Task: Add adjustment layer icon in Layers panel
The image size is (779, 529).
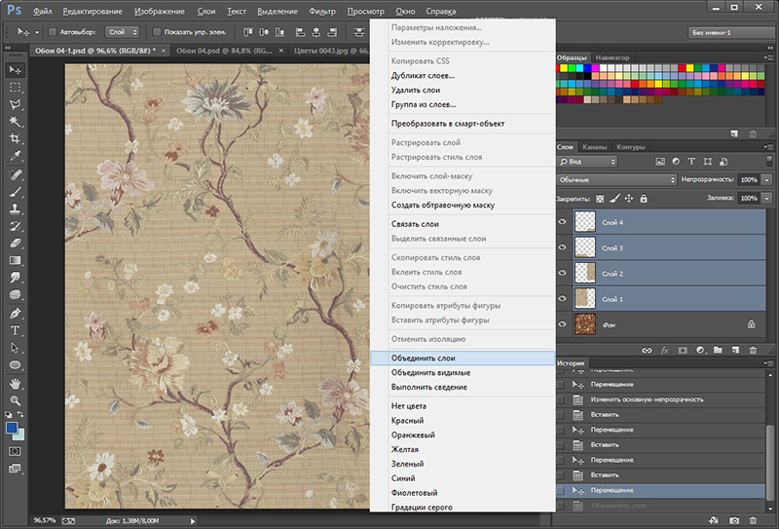Action: (700, 350)
